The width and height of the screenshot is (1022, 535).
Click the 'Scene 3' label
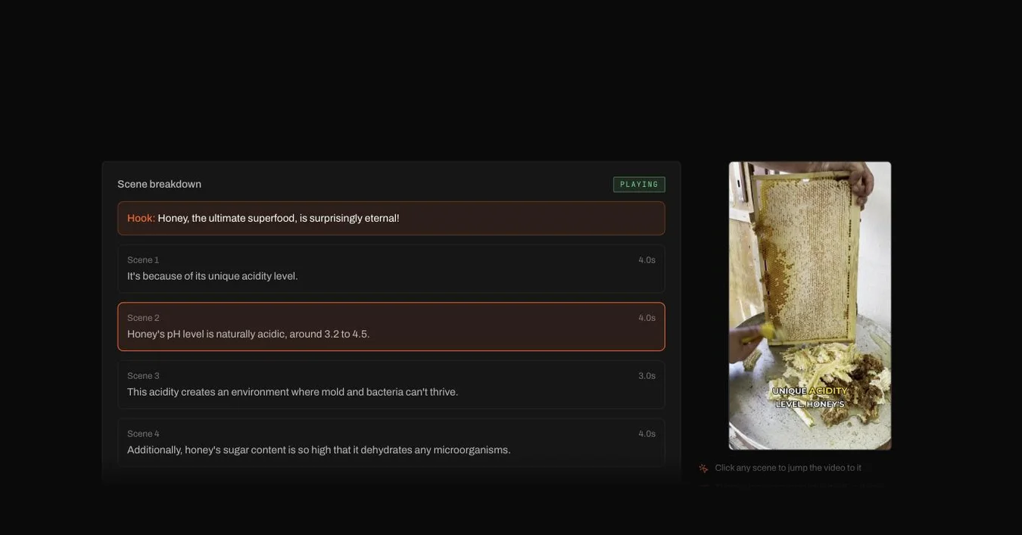point(143,376)
